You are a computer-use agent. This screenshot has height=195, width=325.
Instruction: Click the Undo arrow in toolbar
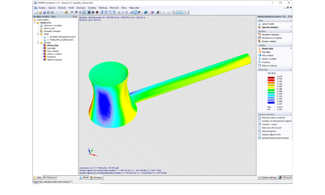pyautogui.click(x=57, y=12)
